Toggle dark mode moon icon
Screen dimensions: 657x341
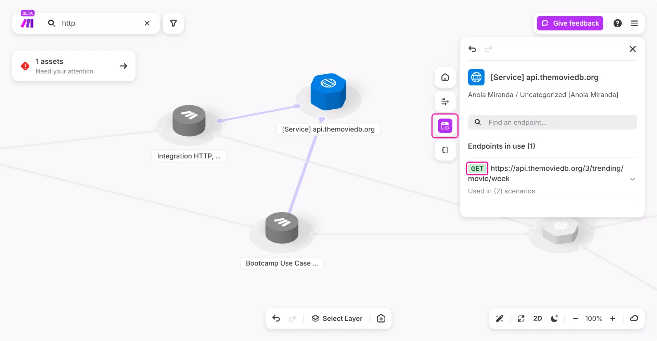[x=554, y=318]
